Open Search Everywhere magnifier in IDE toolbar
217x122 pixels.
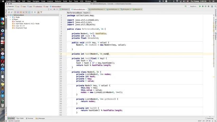coord(215,6)
